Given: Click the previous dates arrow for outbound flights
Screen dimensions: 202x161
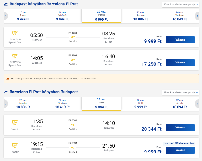Looking at the screenshot, I should (x=5, y=16).
